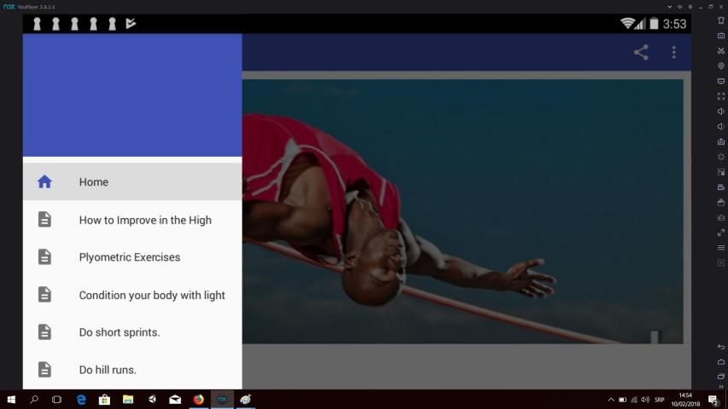Select 'Do short sprints.' from drawer

click(x=119, y=332)
